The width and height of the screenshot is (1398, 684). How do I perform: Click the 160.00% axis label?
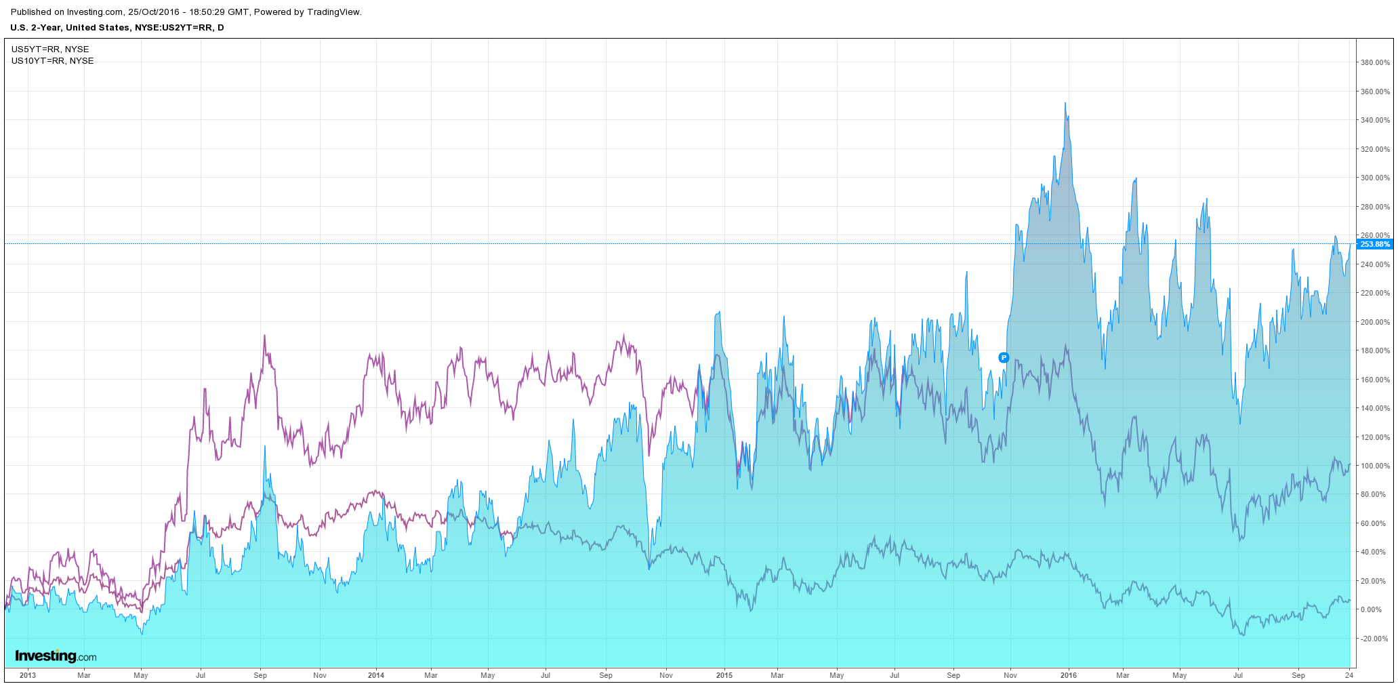(x=1376, y=380)
